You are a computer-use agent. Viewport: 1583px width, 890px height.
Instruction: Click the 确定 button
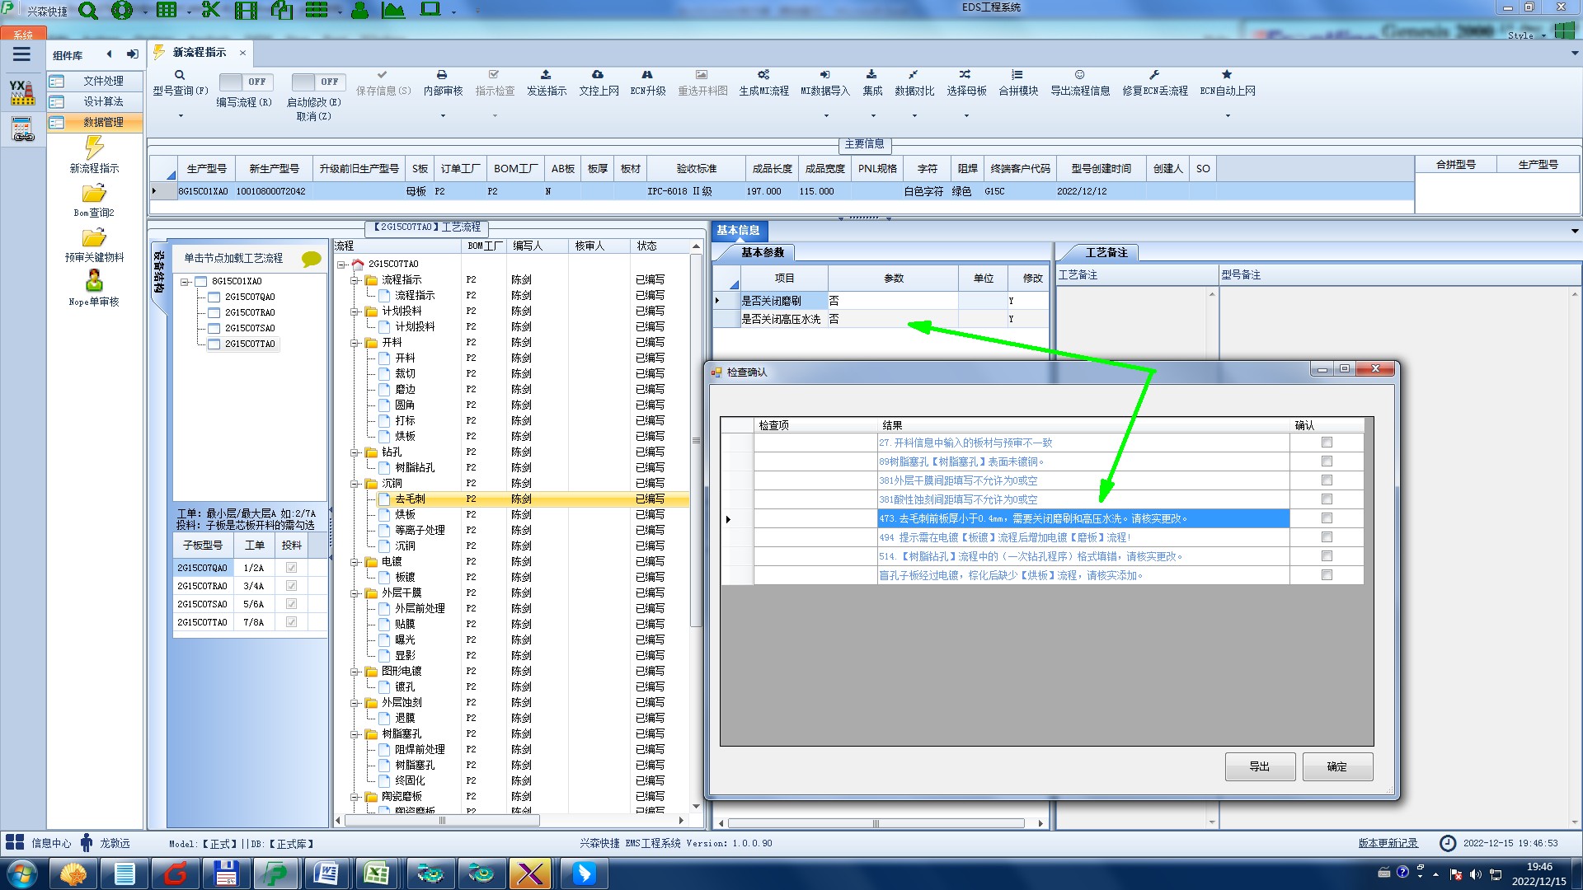coord(1336,766)
